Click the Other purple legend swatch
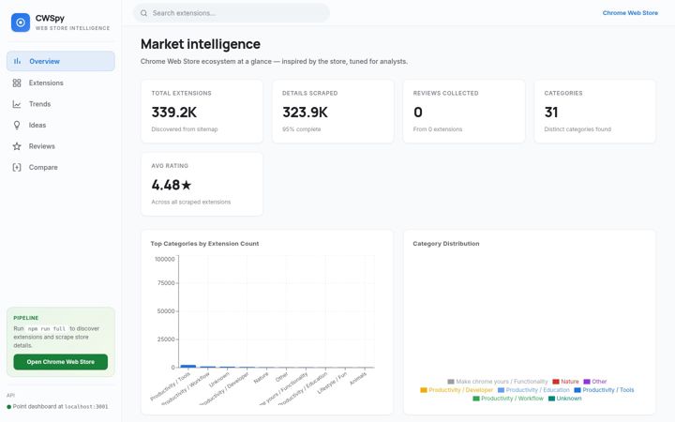Image resolution: width=675 pixels, height=422 pixels. [586, 382]
